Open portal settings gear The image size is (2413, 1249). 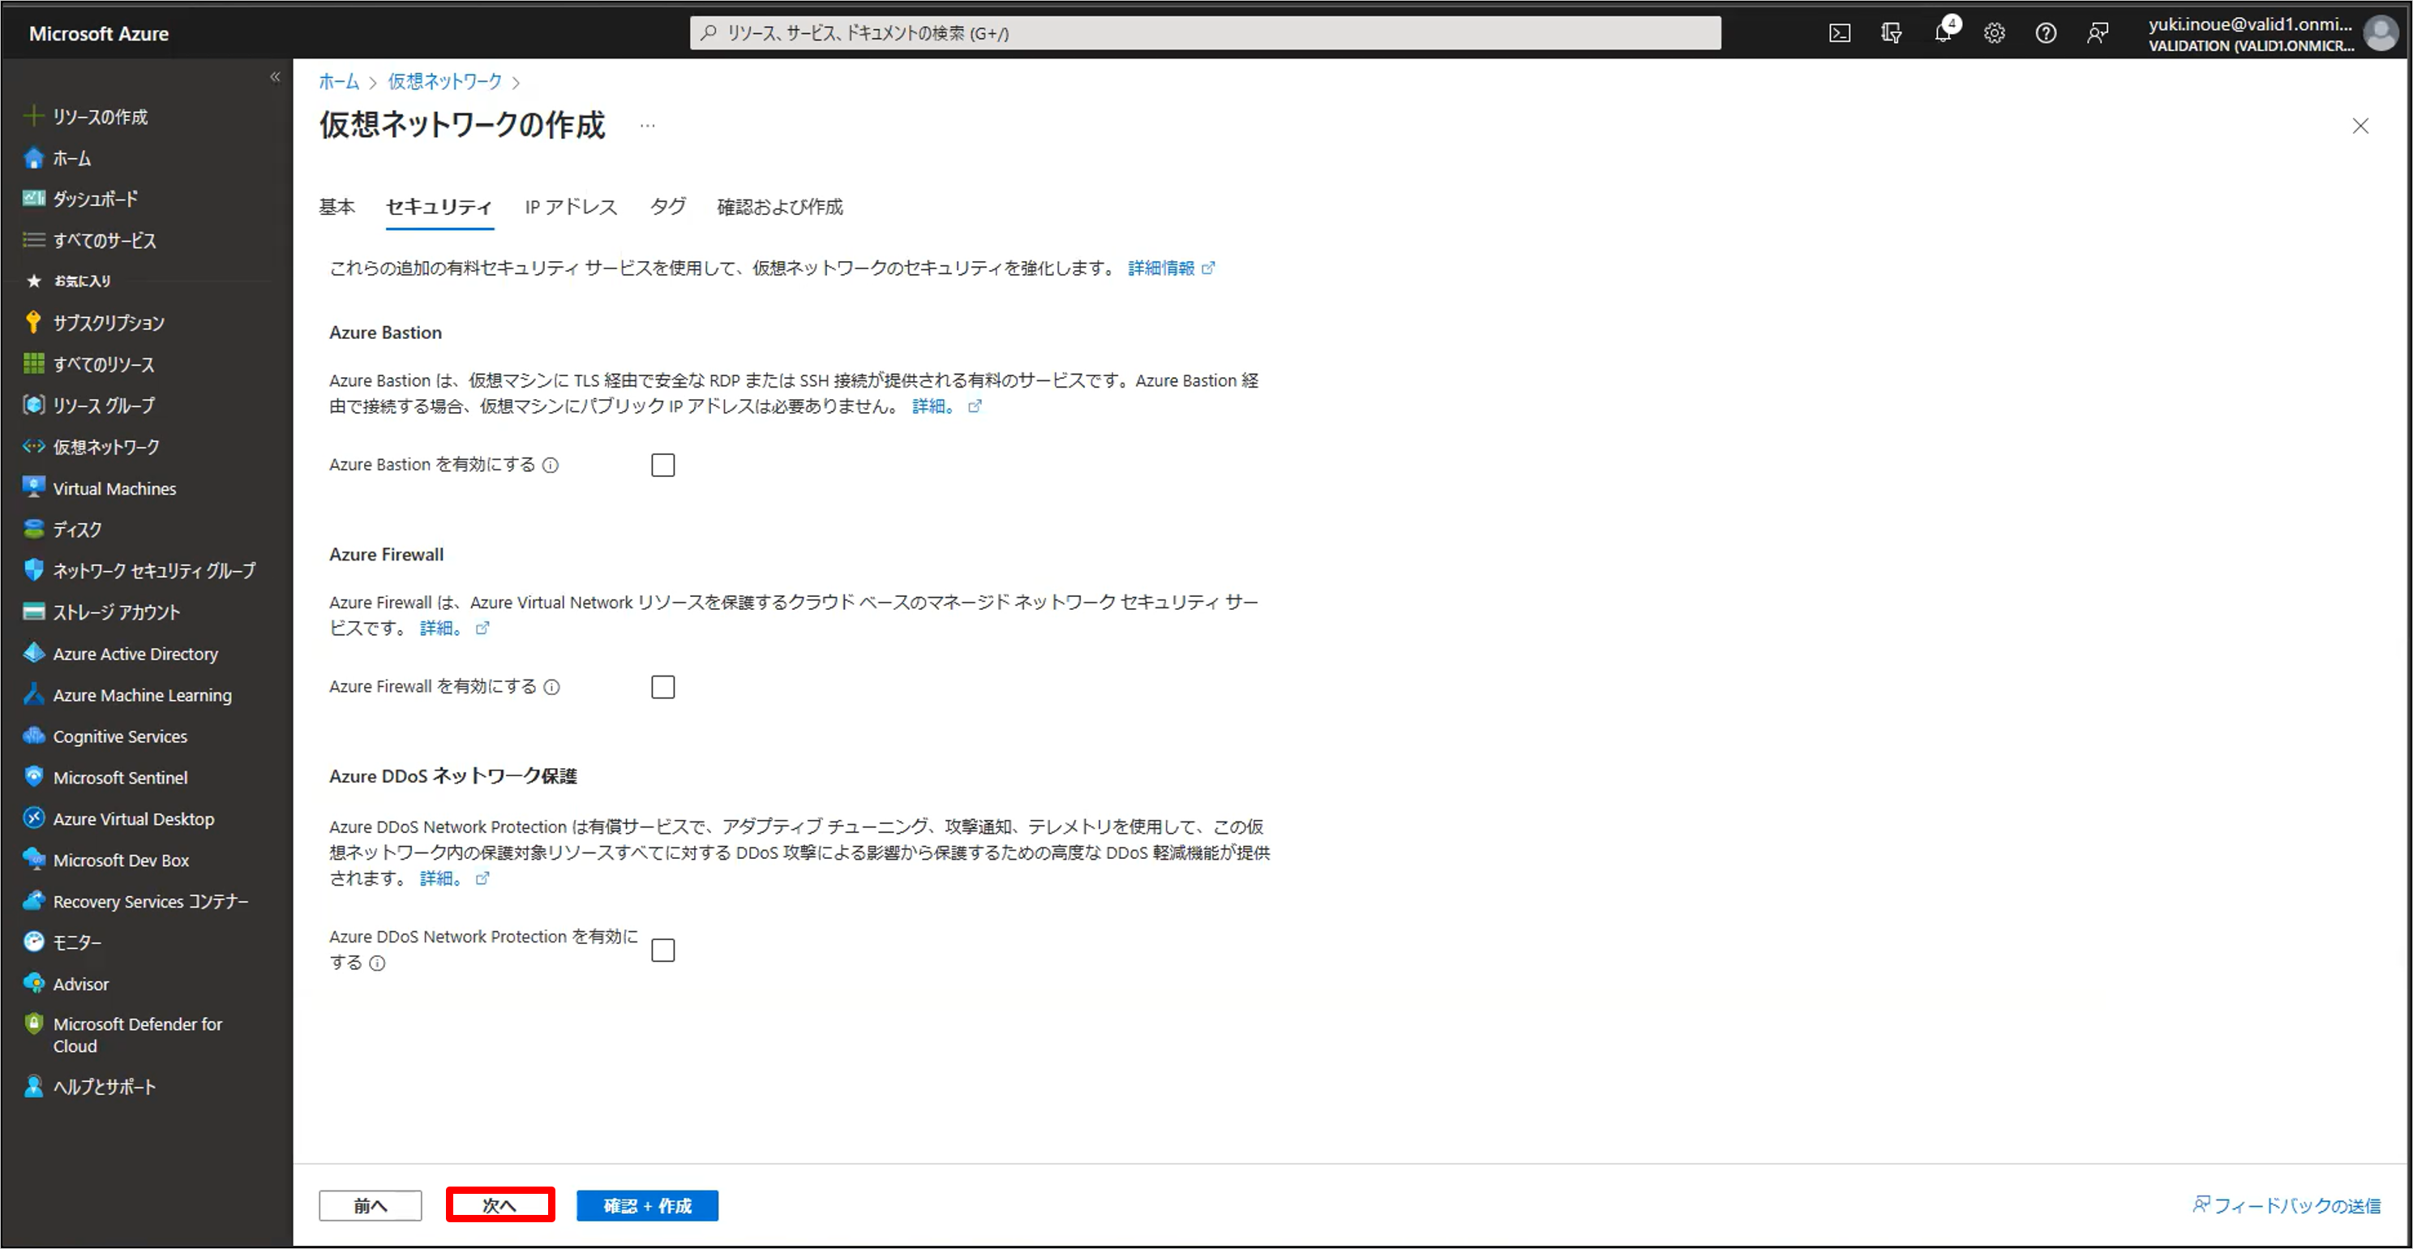[1995, 34]
